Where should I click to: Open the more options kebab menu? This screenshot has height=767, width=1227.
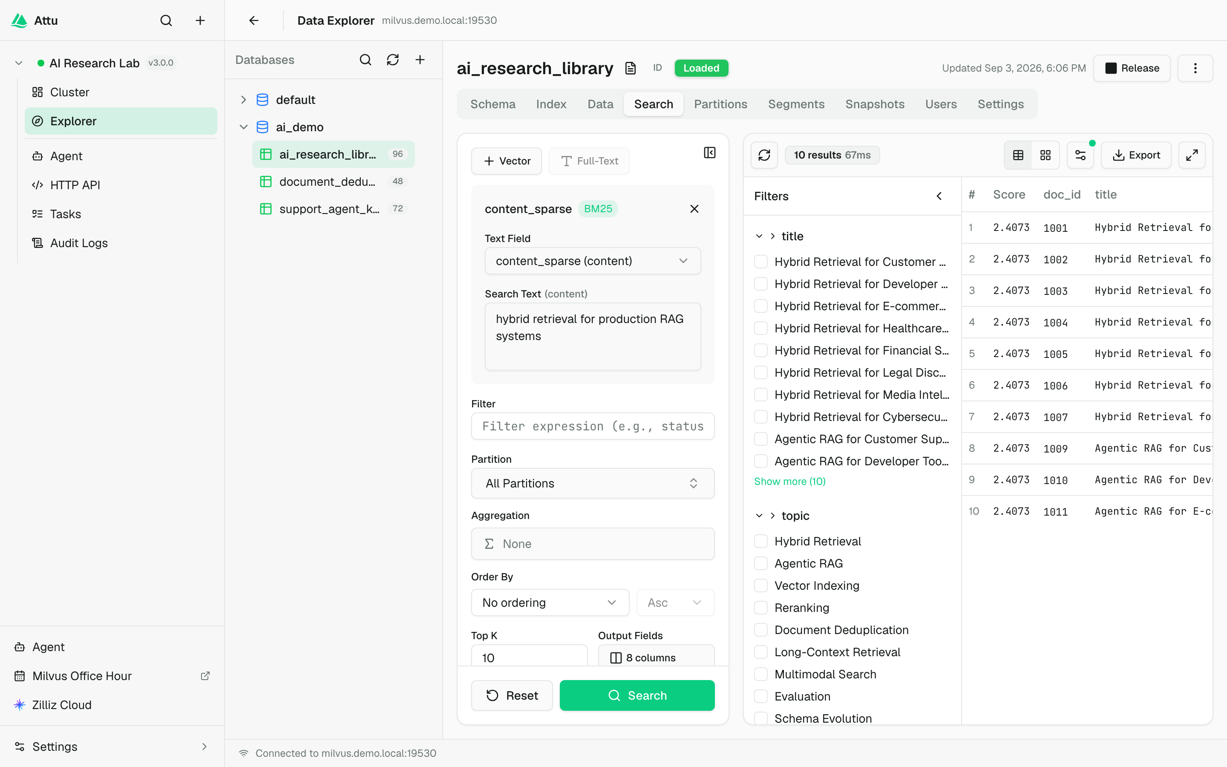coord(1195,68)
